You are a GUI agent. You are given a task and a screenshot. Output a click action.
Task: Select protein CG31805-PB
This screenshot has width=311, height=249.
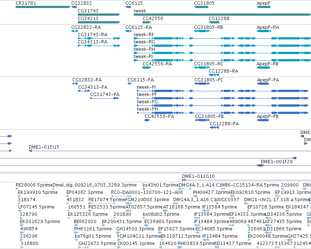(x=202, y=120)
